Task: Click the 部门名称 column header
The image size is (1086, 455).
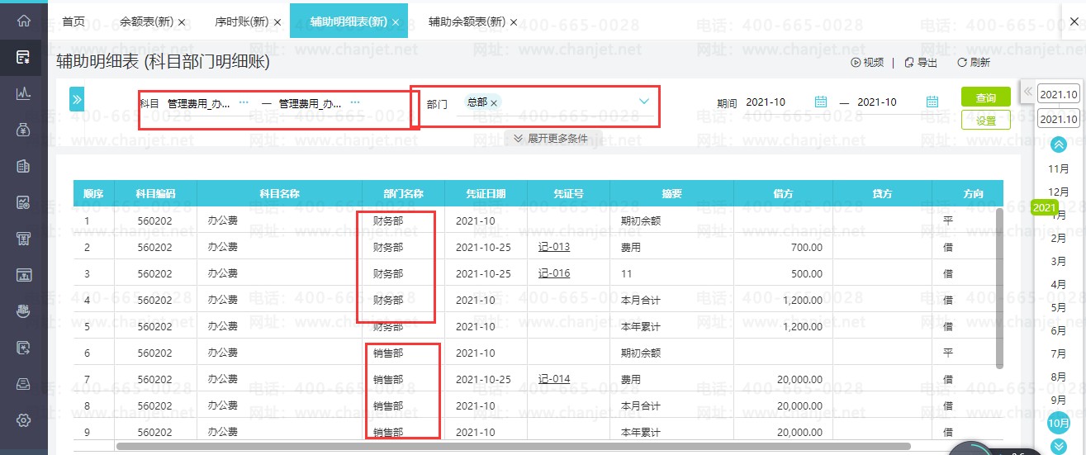Action: [x=403, y=194]
